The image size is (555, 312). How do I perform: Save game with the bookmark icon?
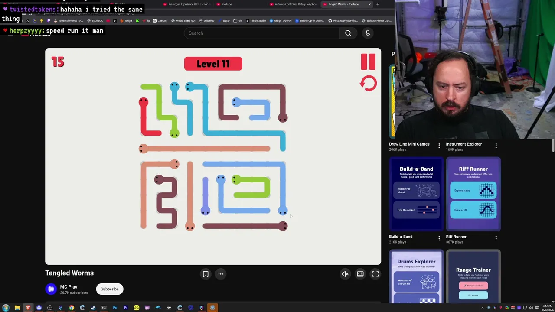click(206, 274)
